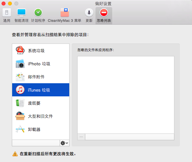192x162 pixels.
Task: Click inside the ignored files list area
Action: [126, 95]
